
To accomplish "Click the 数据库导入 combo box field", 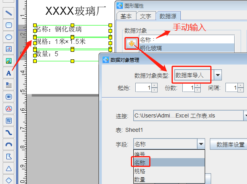I will 194,75.
